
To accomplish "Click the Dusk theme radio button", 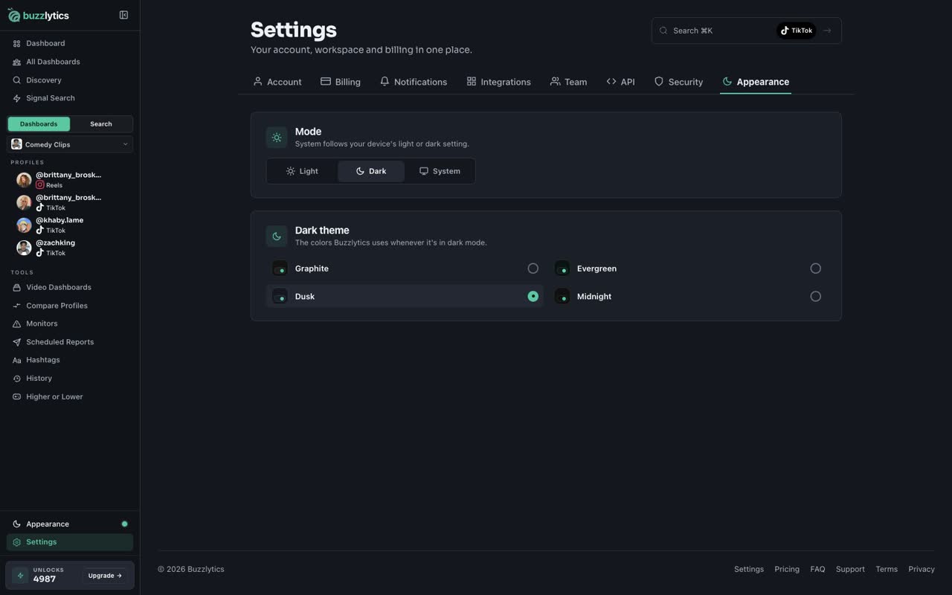I will (x=533, y=296).
